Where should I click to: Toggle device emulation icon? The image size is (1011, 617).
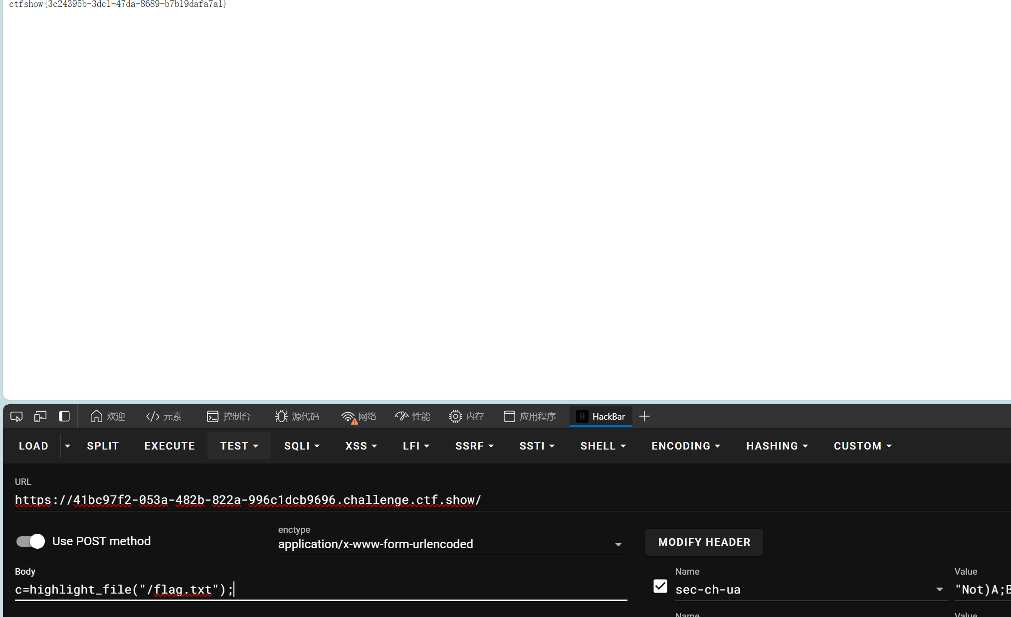(40, 416)
